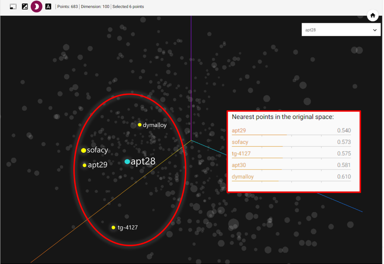Select apt29 in nearest points list
The width and height of the screenshot is (384, 264).
(x=239, y=131)
